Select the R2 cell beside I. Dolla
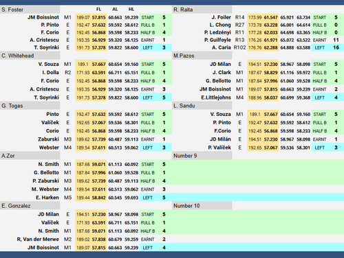344x258 pixels. [67, 72]
